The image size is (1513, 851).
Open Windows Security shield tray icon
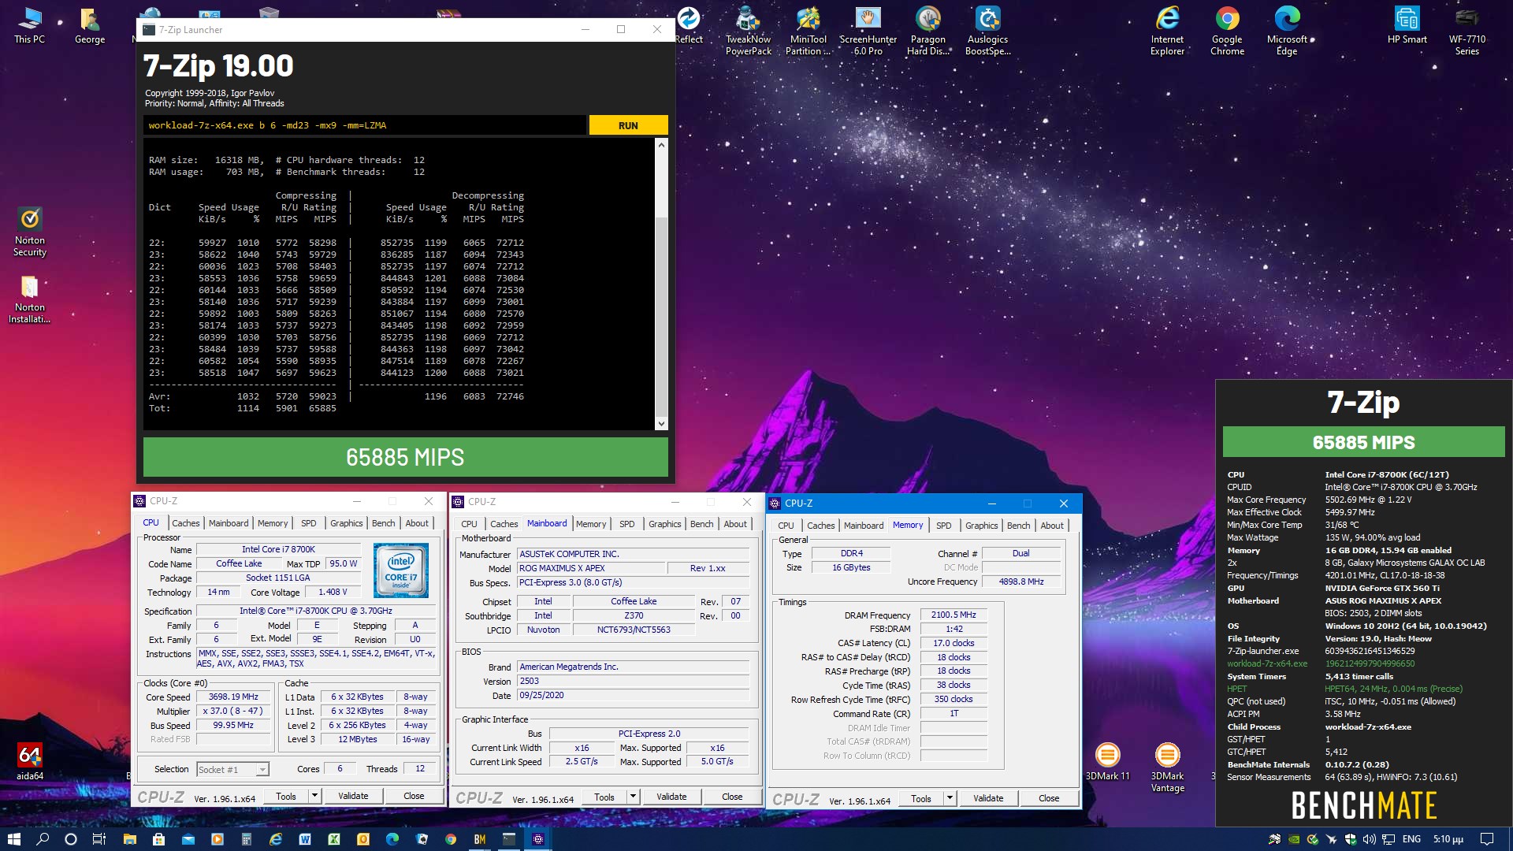point(1351,839)
